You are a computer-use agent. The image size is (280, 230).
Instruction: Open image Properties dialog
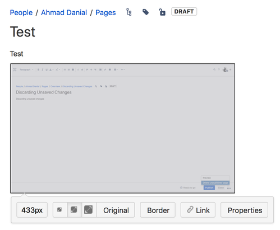(x=244, y=210)
